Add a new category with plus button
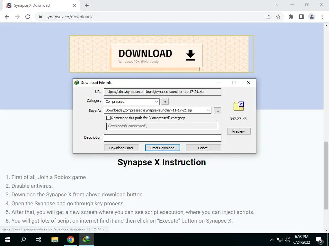The image size is (329, 246). pyautogui.click(x=165, y=102)
